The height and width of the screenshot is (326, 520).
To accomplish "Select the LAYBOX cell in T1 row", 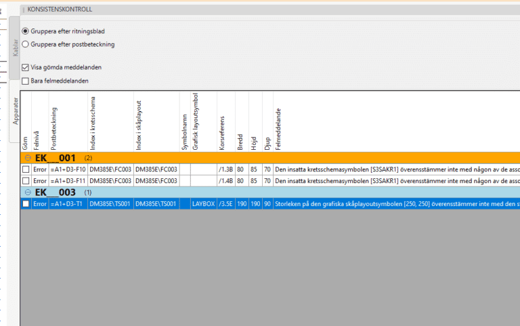I will click(x=203, y=204).
